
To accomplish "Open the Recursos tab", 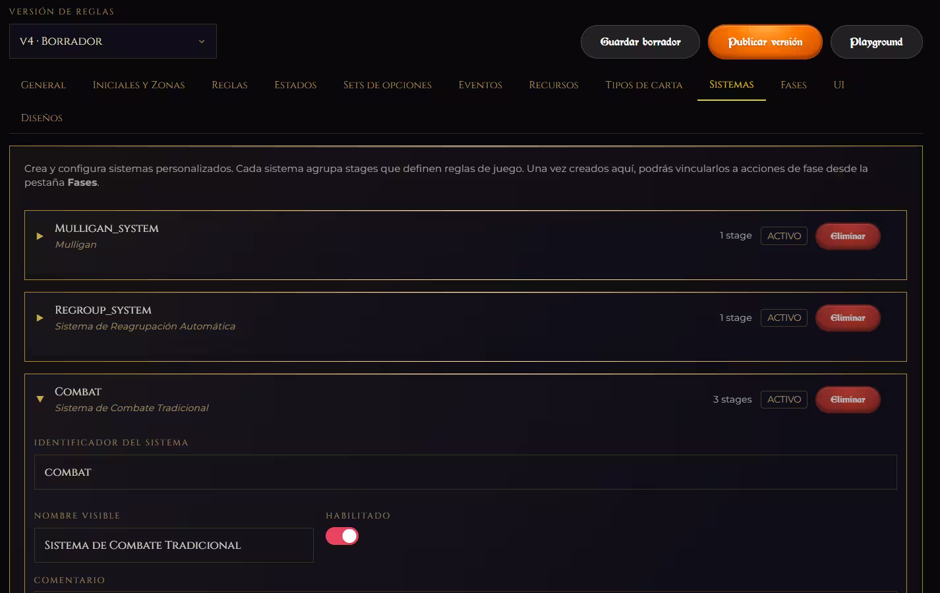I will pyautogui.click(x=553, y=85).
